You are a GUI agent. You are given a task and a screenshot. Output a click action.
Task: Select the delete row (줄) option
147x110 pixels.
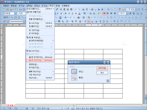coord(74,78)
